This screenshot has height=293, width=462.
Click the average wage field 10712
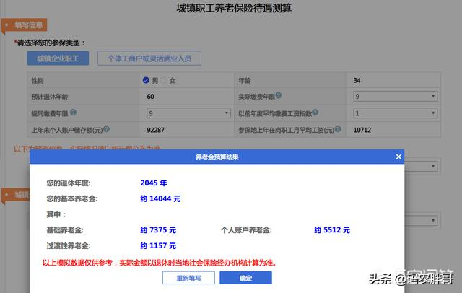pos(393,130)
